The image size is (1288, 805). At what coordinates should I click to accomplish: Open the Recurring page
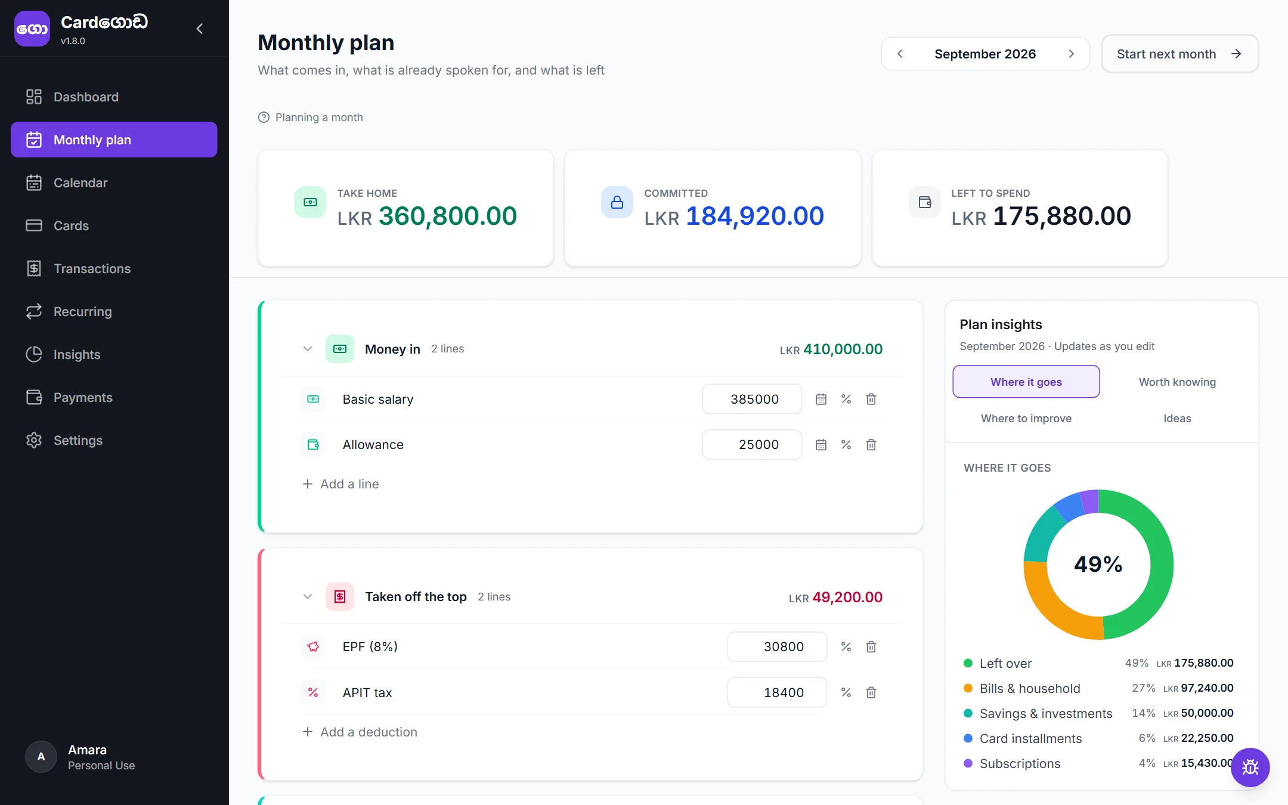114,311
